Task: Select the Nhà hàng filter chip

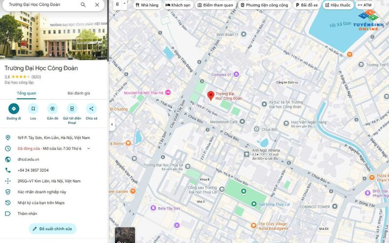Action: click(147, 5)
